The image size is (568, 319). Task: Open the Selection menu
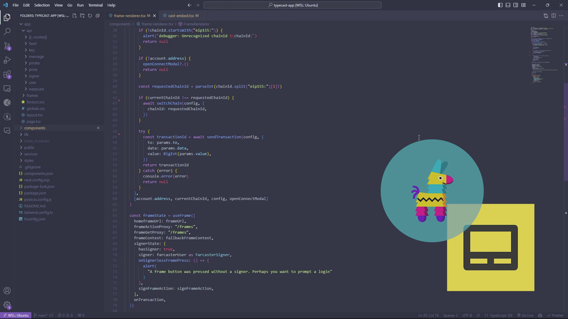[x=42, y=5]
